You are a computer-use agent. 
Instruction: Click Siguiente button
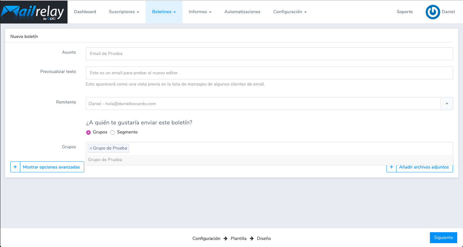443,238
